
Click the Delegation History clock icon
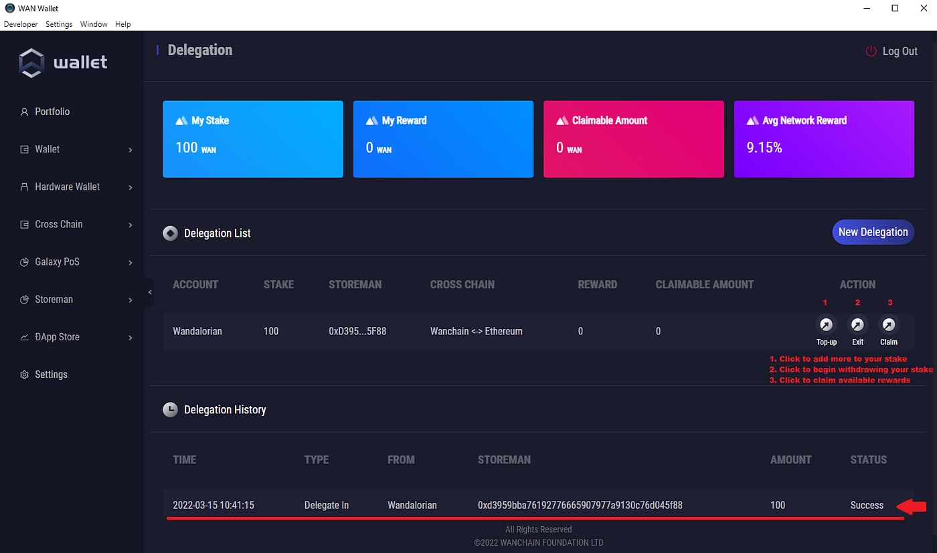coord(171,410)
